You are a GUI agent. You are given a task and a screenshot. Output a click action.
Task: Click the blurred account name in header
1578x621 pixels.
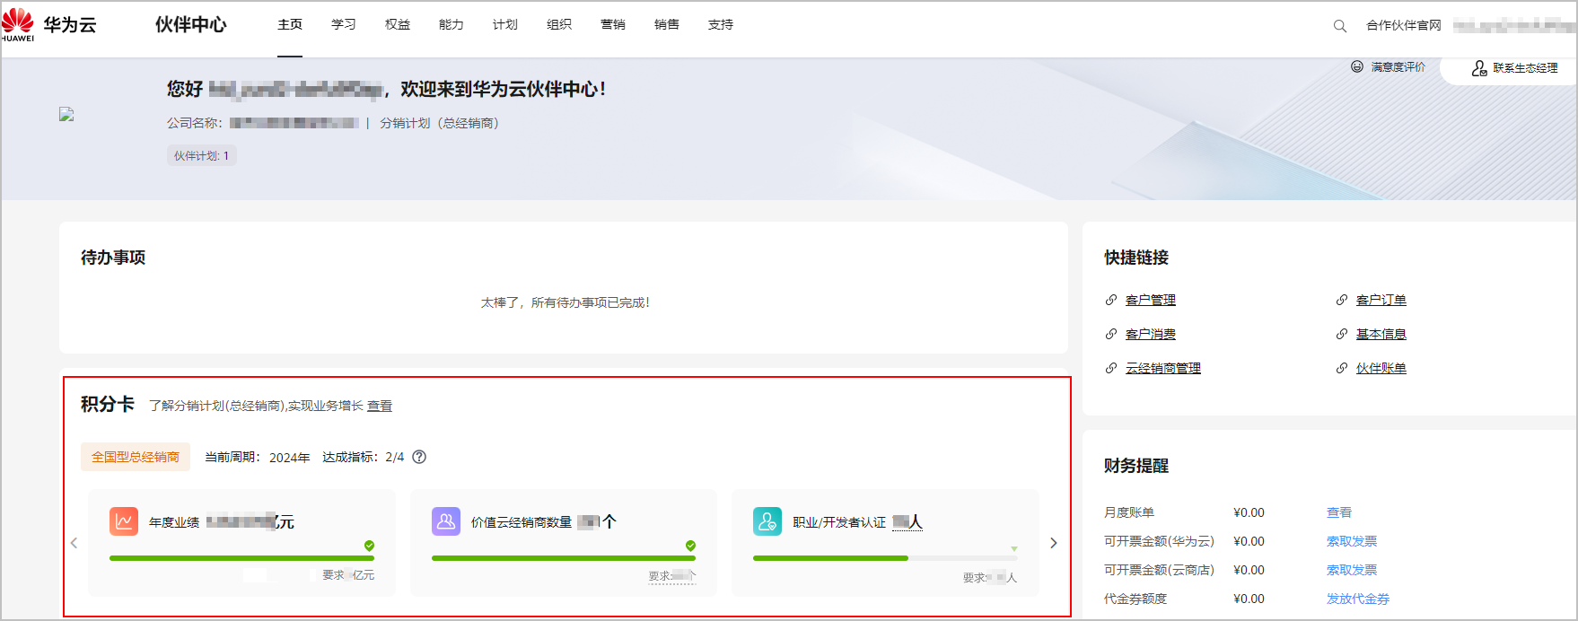[1514, 25]
